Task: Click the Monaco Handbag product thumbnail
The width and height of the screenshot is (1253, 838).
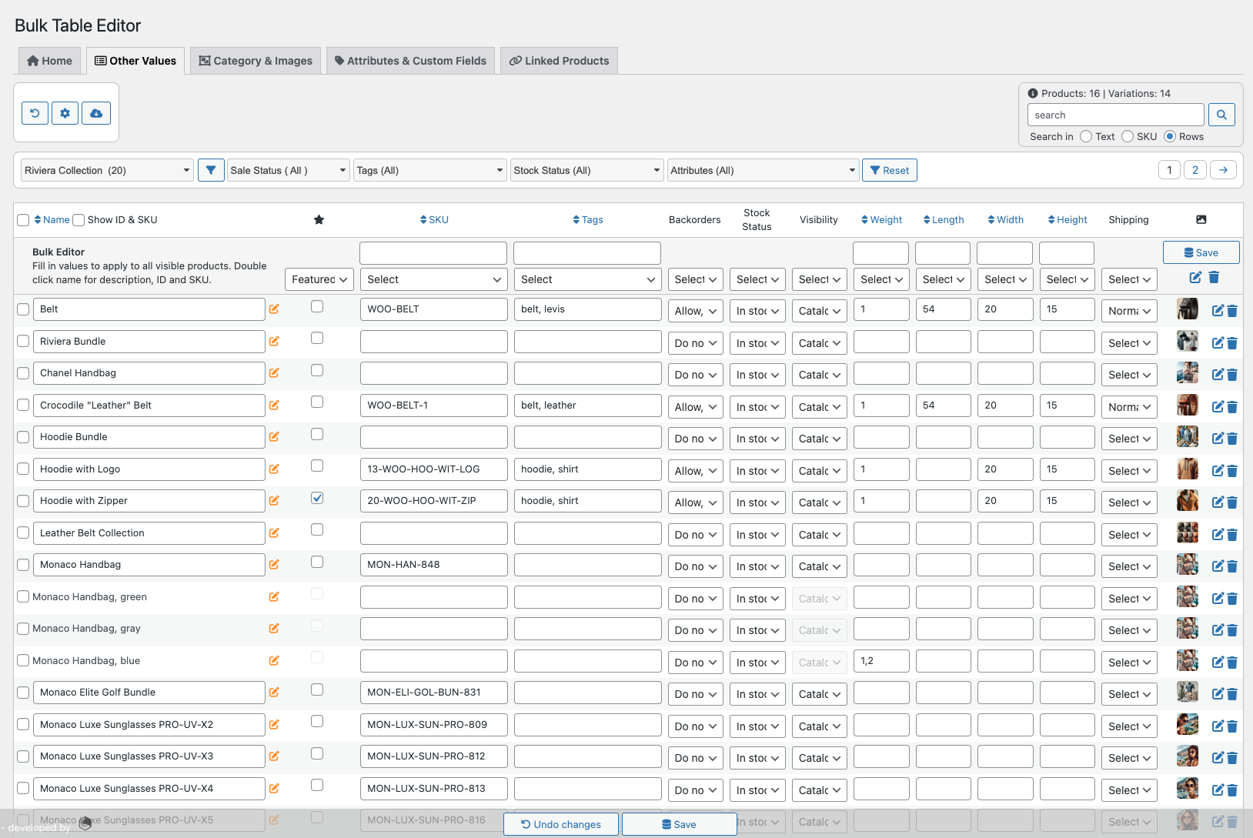Action: point(1187,565)
